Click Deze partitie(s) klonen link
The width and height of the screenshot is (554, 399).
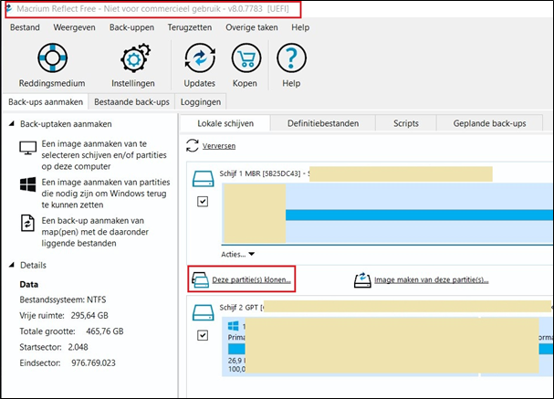click(x=250, y=280)
